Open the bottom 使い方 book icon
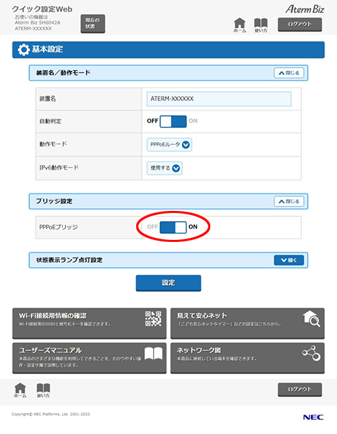Screen dimensions: 337x434 [43, 390]
